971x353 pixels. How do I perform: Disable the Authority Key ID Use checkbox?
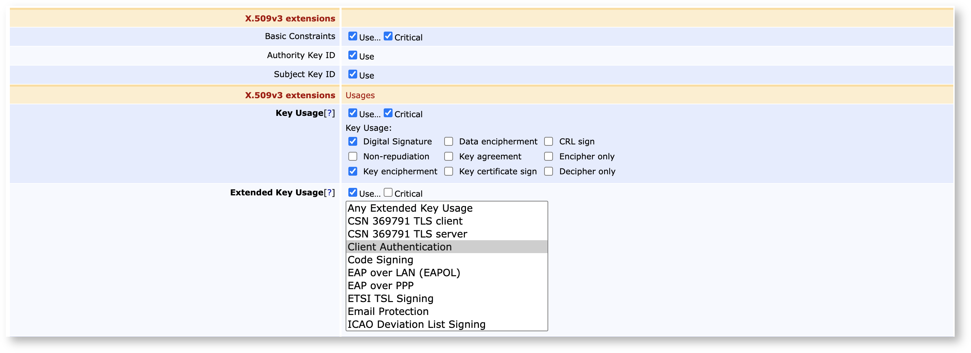pos(352,55)
